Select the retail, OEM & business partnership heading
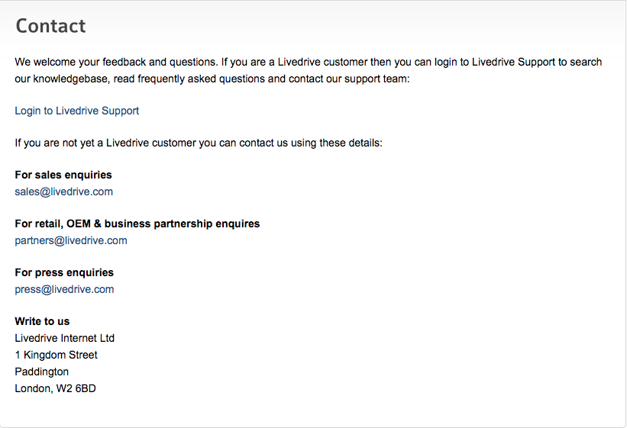627x428 pixels. (x=137, y=224)
